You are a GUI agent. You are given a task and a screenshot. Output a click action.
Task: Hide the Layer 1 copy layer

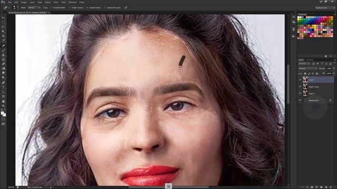(300, 87)
